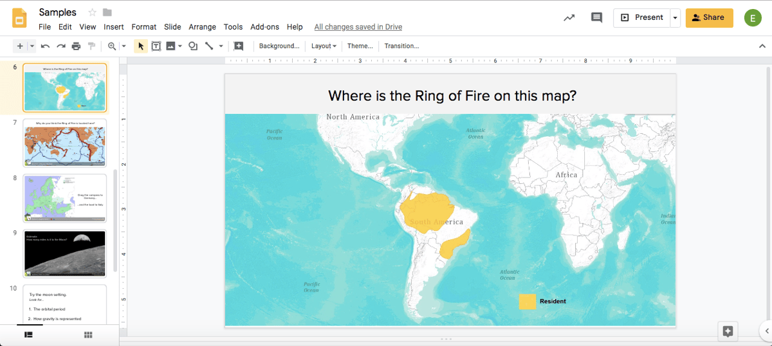Screen dimensions: 772x346
Task: Expand the Layout dropdown
Action: 324,46
